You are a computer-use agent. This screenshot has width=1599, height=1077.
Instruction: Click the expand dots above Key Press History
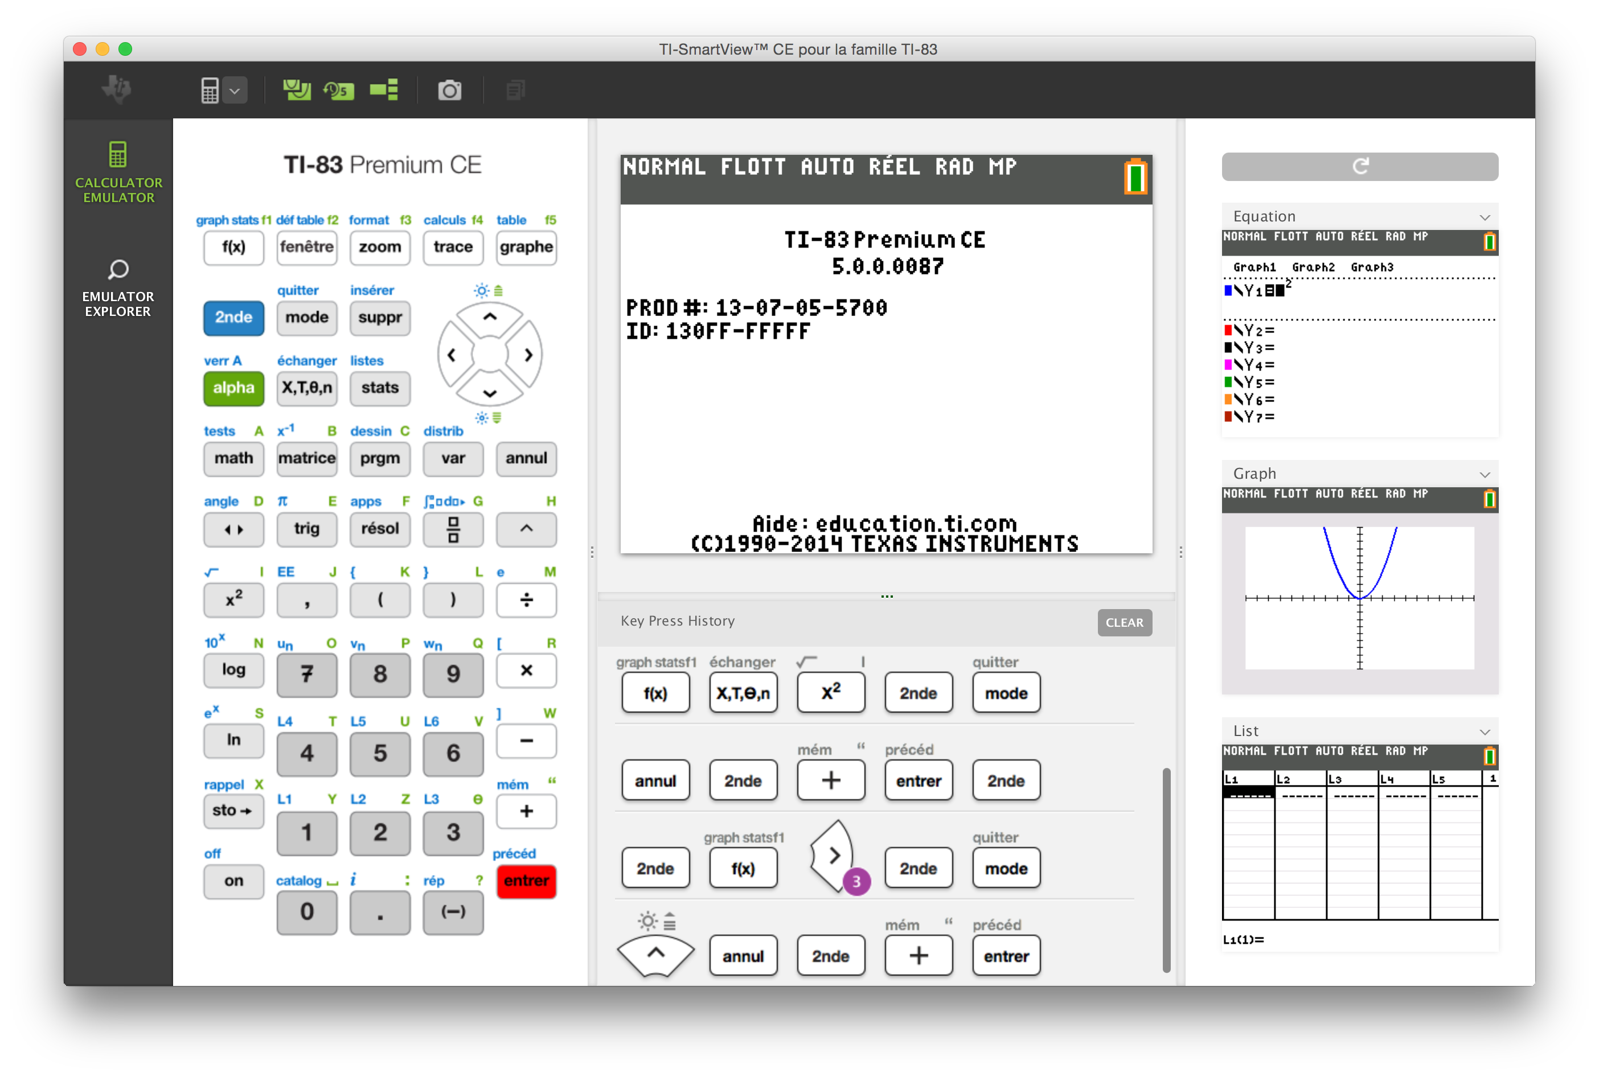coord(887,597)
